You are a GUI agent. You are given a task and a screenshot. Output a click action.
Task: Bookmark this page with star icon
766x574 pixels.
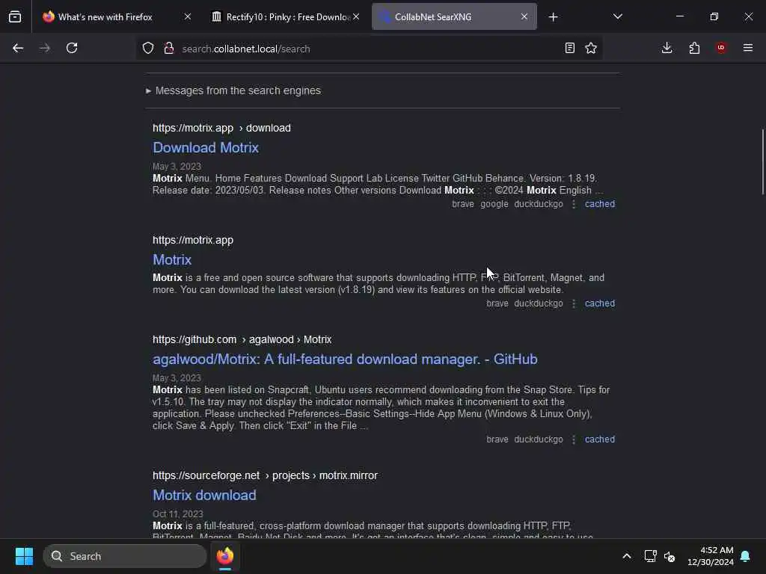[591, 48]
